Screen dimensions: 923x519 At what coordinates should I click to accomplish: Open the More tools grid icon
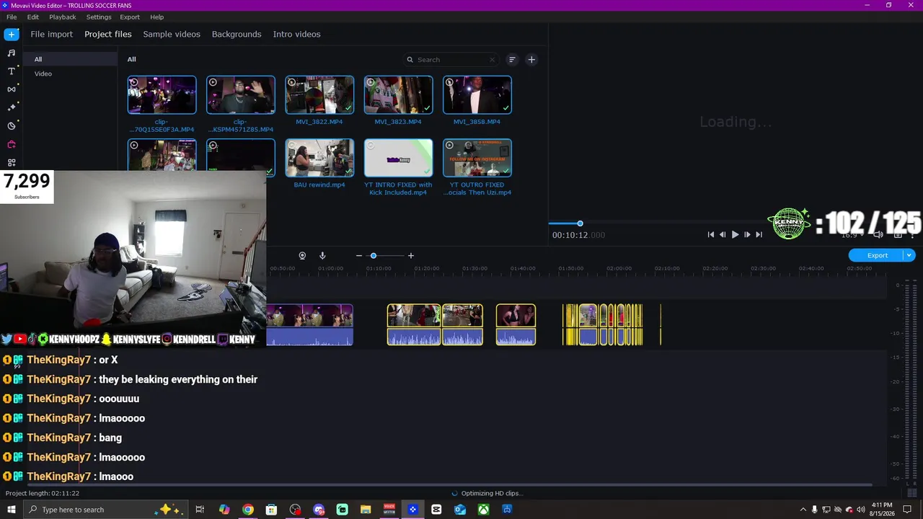12,162
